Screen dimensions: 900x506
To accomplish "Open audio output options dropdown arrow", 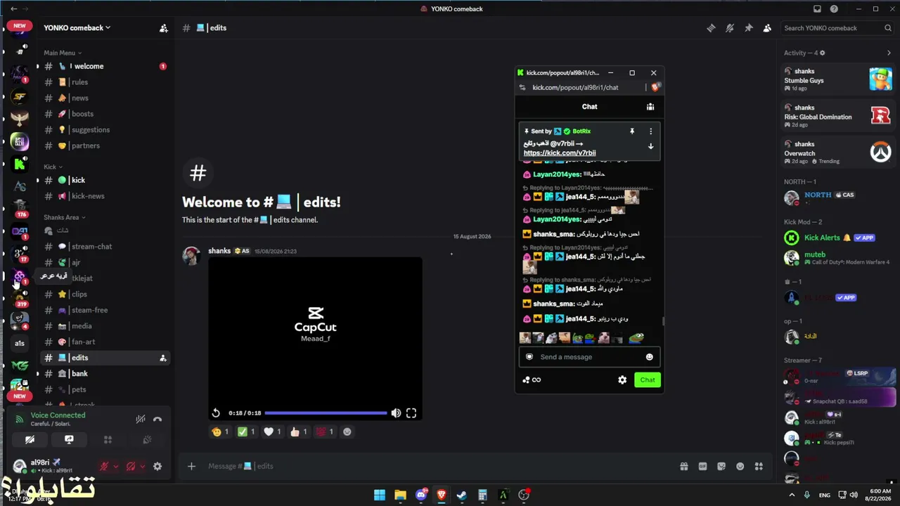I will 142,466.
